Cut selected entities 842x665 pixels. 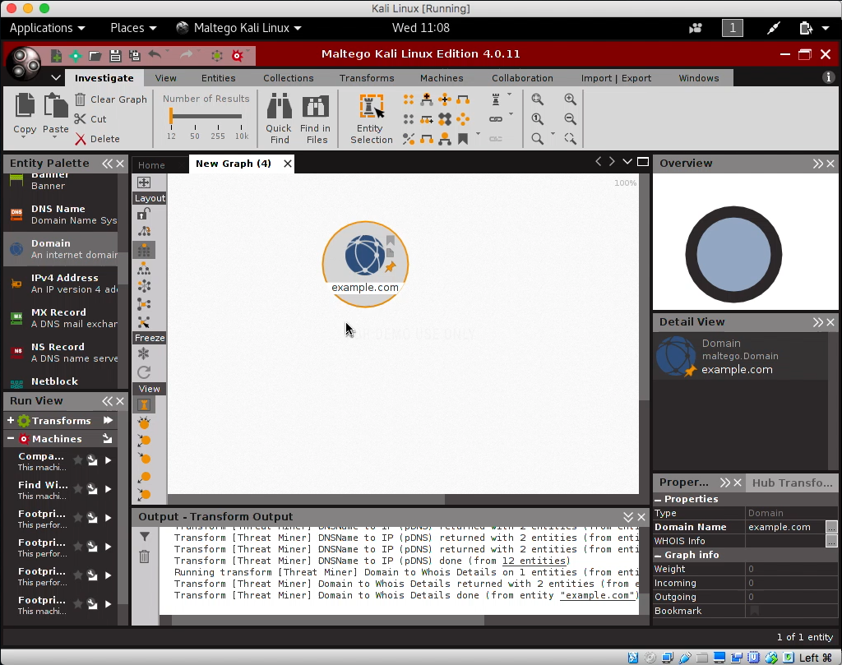pyautogui.click(x=90, y=119)
